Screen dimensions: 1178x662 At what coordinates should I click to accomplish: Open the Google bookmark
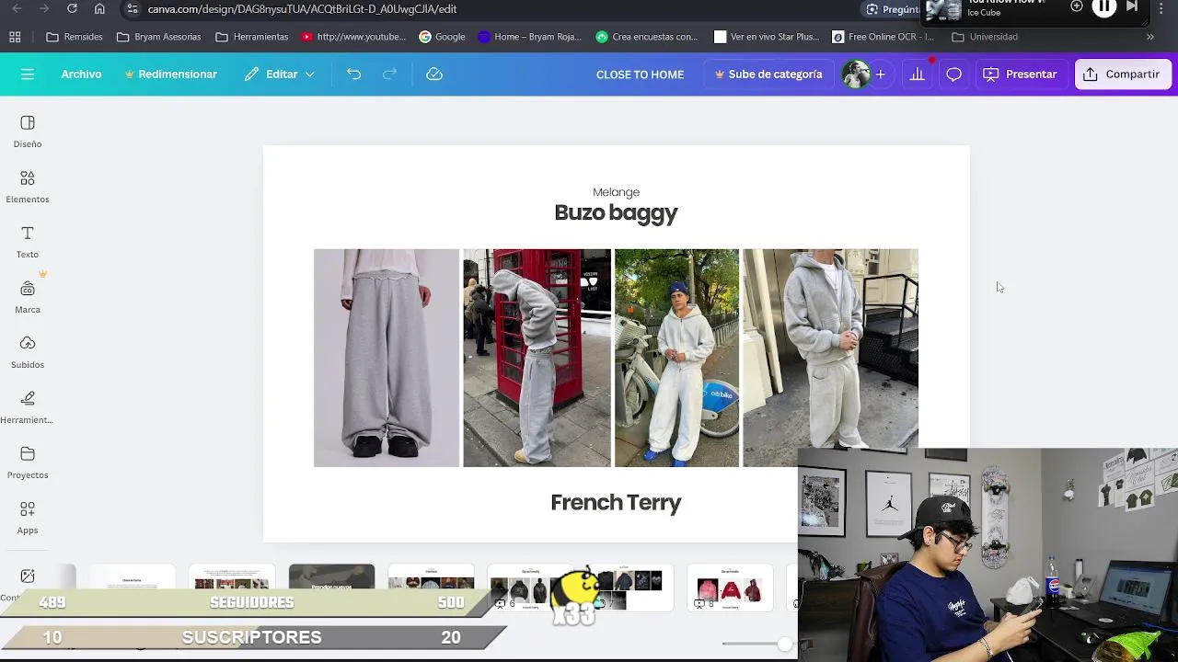(442, 37)
